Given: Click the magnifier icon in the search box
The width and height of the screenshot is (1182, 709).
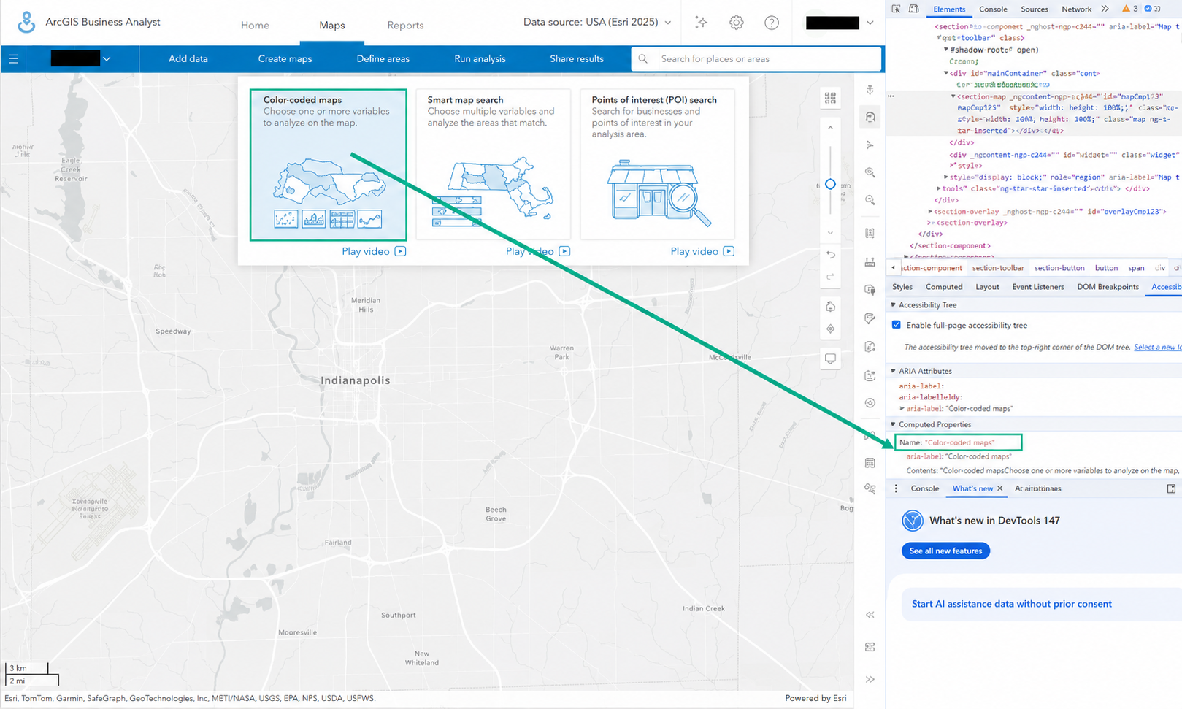Looking at the screenshot, I should click(643, 59).
